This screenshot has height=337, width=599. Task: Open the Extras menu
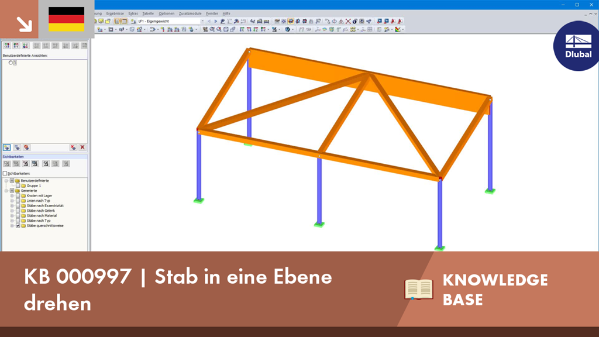133,13
